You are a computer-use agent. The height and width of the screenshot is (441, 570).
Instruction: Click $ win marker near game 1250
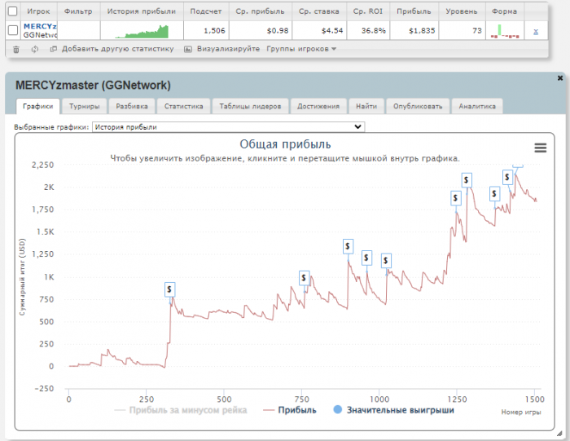(455, 198)
